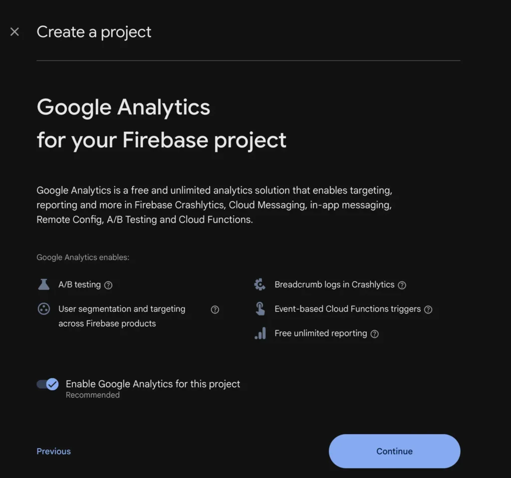The image size is (511, 478).
Task: Open help icon next to Free unlimited reporting
Action: pyautogui.click(x=375, y=334)
